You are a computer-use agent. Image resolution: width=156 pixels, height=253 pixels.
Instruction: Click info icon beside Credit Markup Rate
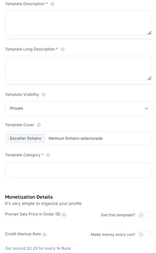coord(45,235)
